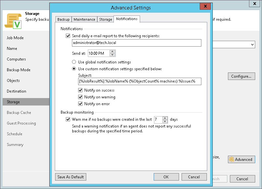Toggle Send daily e-mail report checkbox
The width and height of the screenshot is (262, 189).
68,36
